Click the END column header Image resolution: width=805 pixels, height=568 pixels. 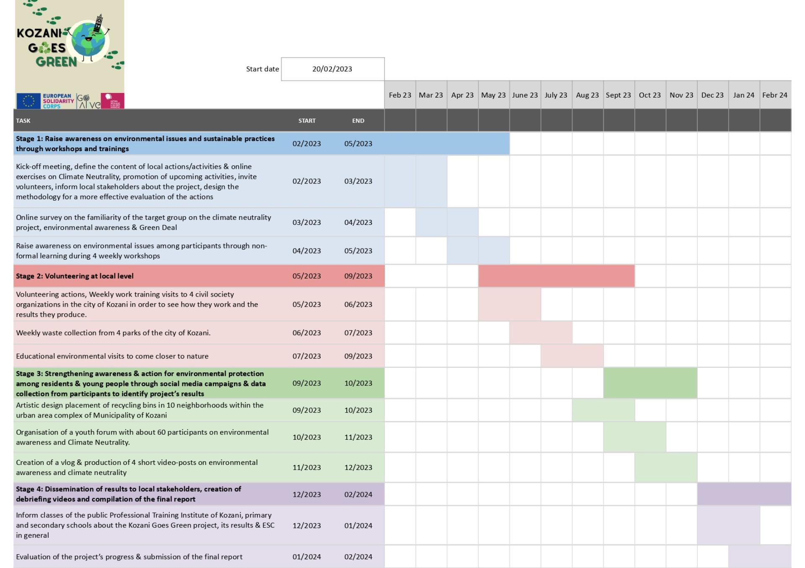pos(358,121)
